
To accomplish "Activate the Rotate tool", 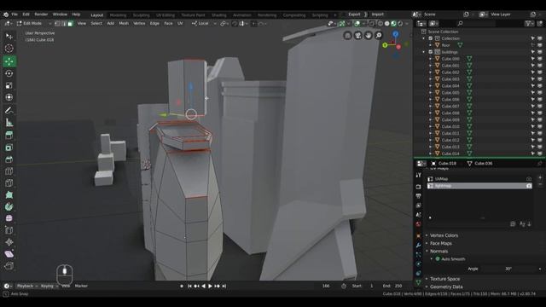I will coord(9,73).
